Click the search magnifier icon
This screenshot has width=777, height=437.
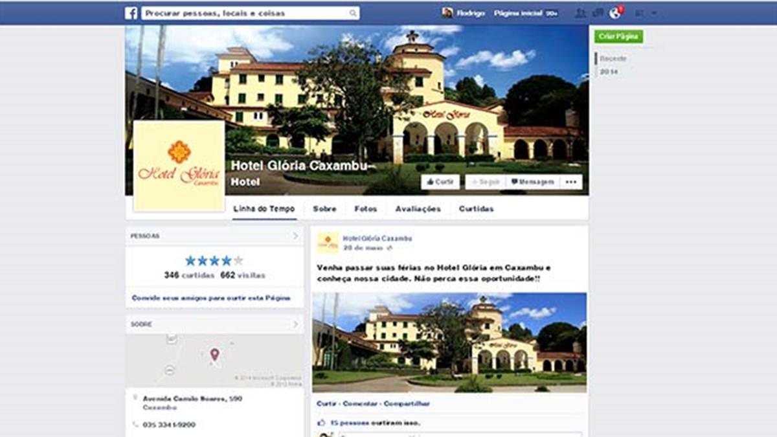[x=353, y=13]
